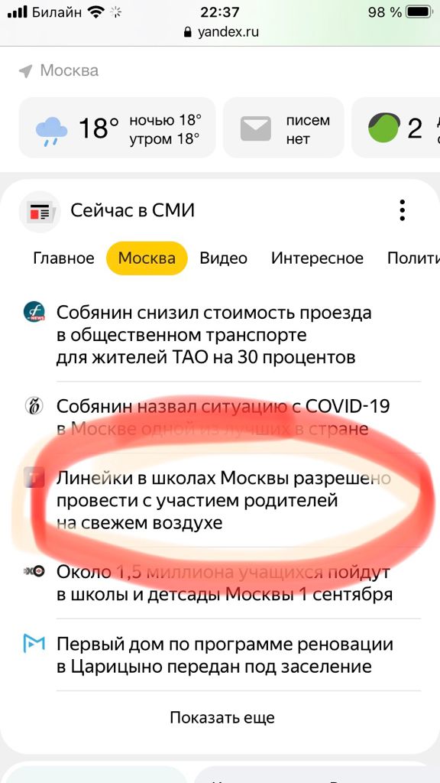440x783 pixels.
Task: Tap the писем нет mail widget
Action: (283, 128)
